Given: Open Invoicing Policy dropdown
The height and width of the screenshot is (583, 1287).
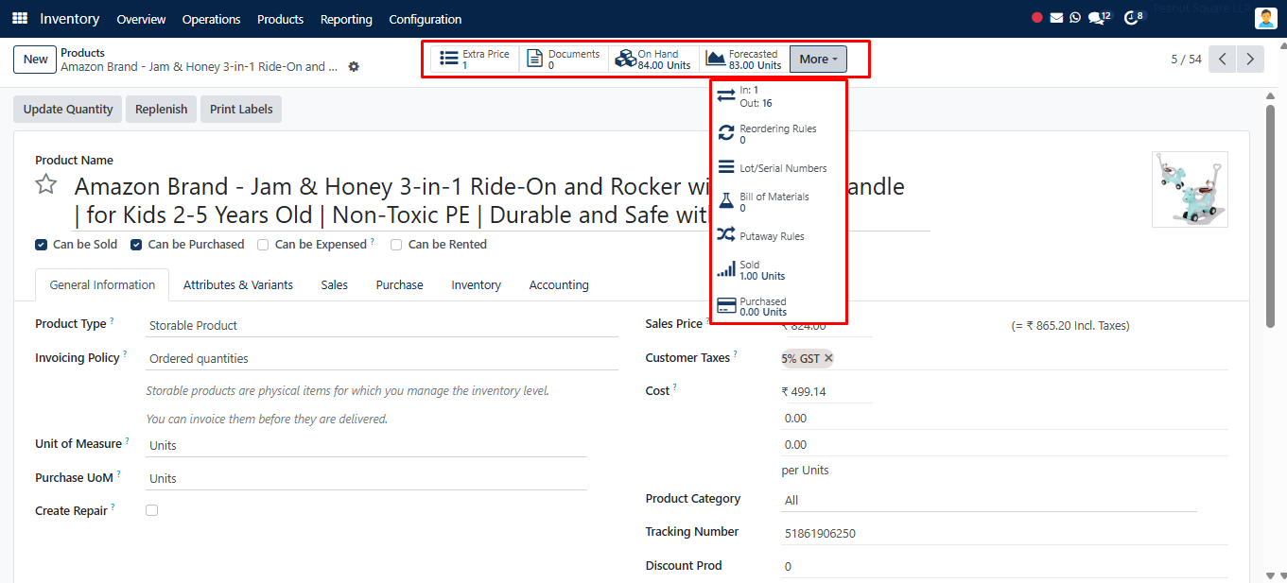Looking at the screenshot, I should click(382, 359).
